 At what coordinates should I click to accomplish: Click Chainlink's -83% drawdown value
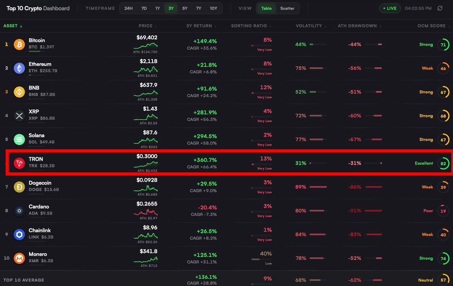(355, 235)
